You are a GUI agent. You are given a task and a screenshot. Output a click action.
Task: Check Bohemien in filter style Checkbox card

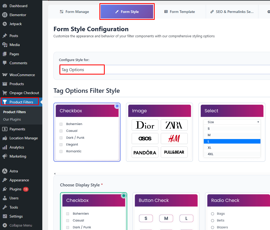tap(61, 124)
